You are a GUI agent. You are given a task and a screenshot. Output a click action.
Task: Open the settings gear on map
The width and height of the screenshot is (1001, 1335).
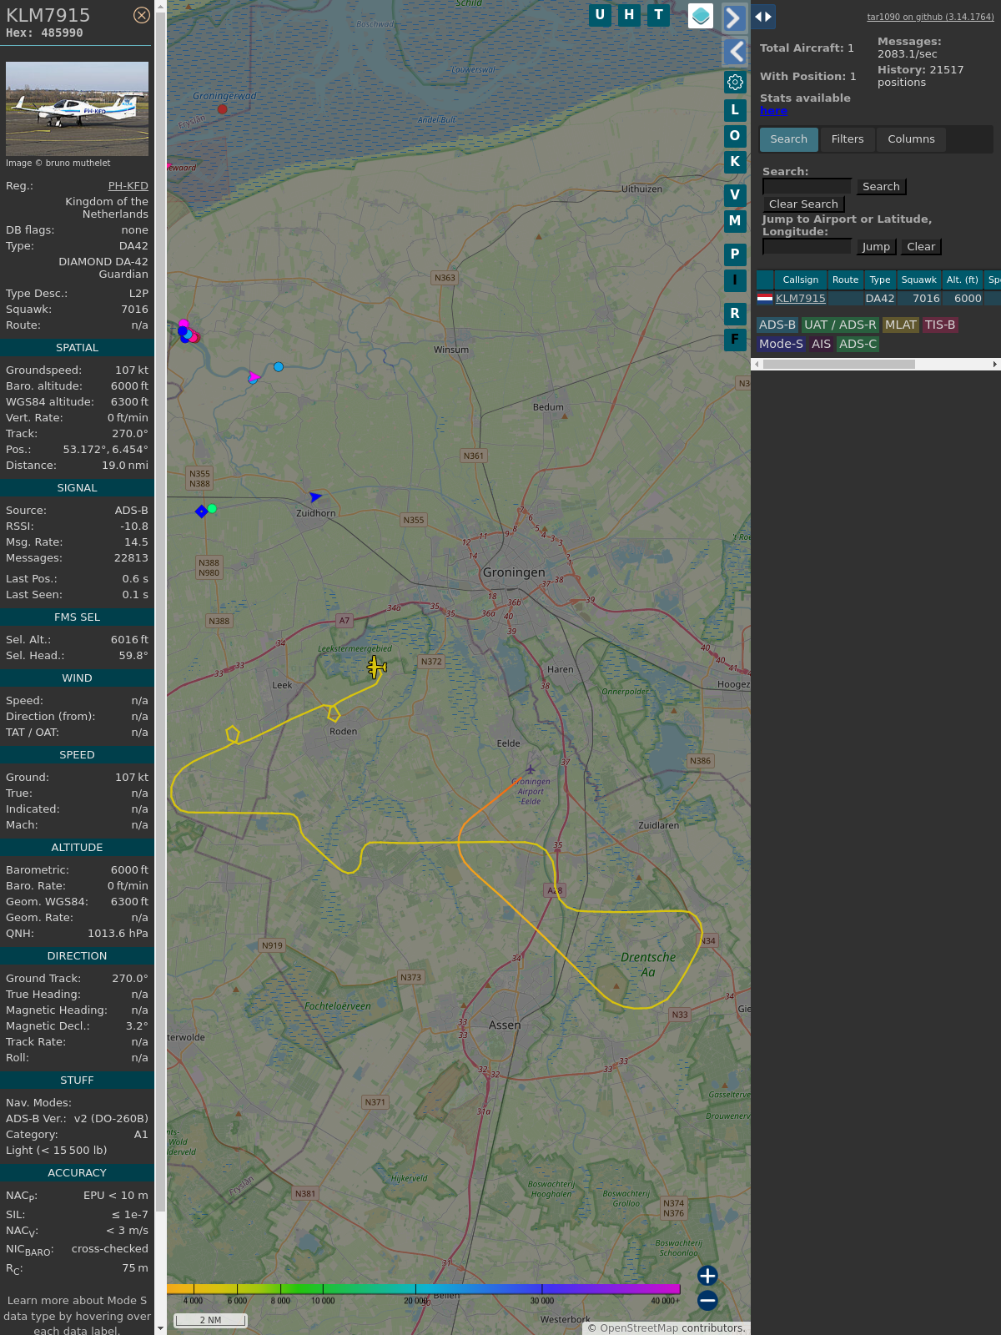(x=735, y=82)
